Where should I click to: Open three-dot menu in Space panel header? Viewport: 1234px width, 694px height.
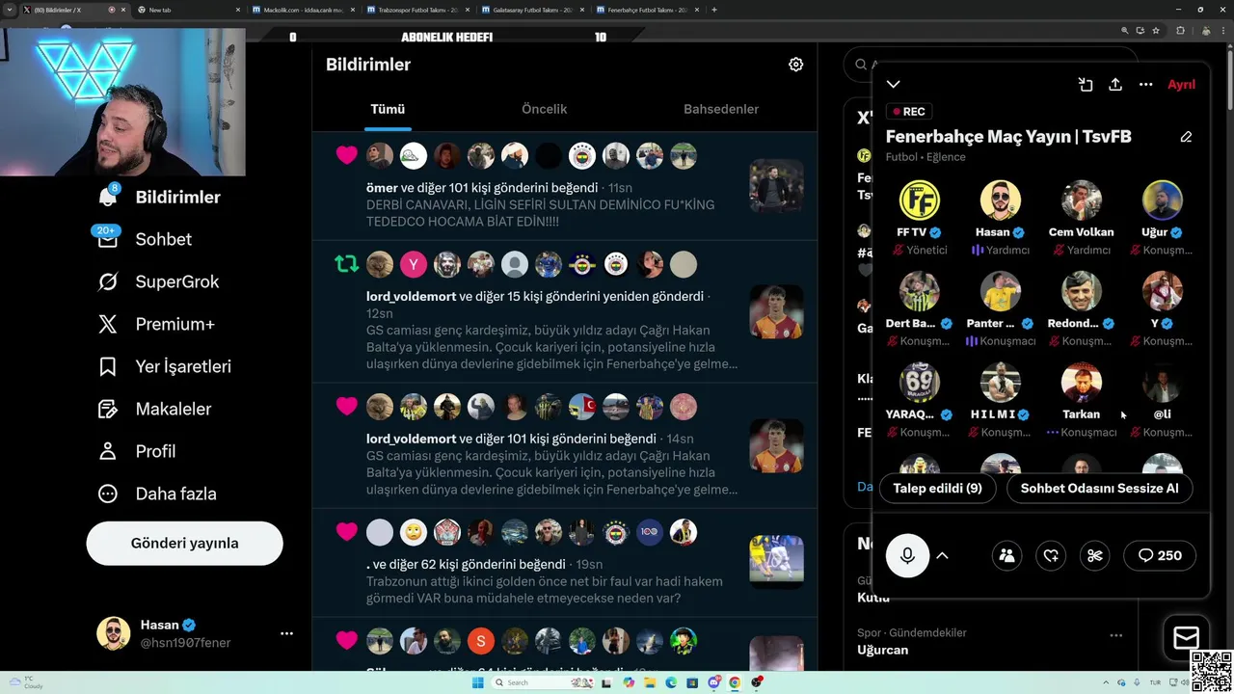tap(1145, 85)
